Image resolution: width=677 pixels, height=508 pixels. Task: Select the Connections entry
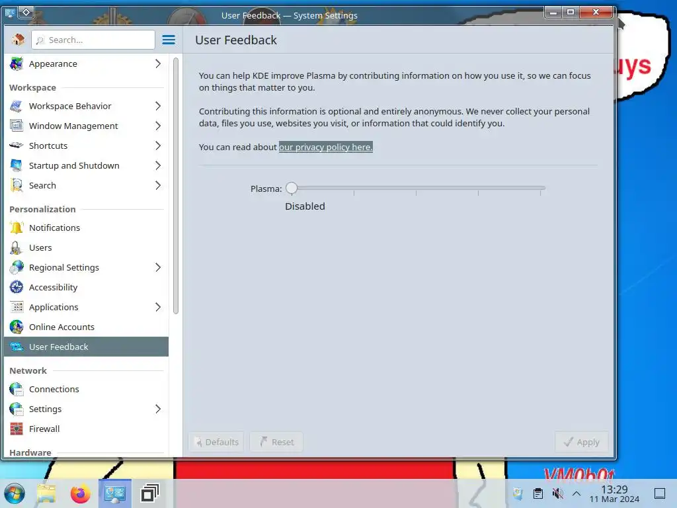point(86,389)
